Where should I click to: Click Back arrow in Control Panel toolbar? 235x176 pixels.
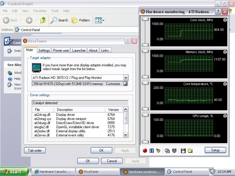point(10,20)
